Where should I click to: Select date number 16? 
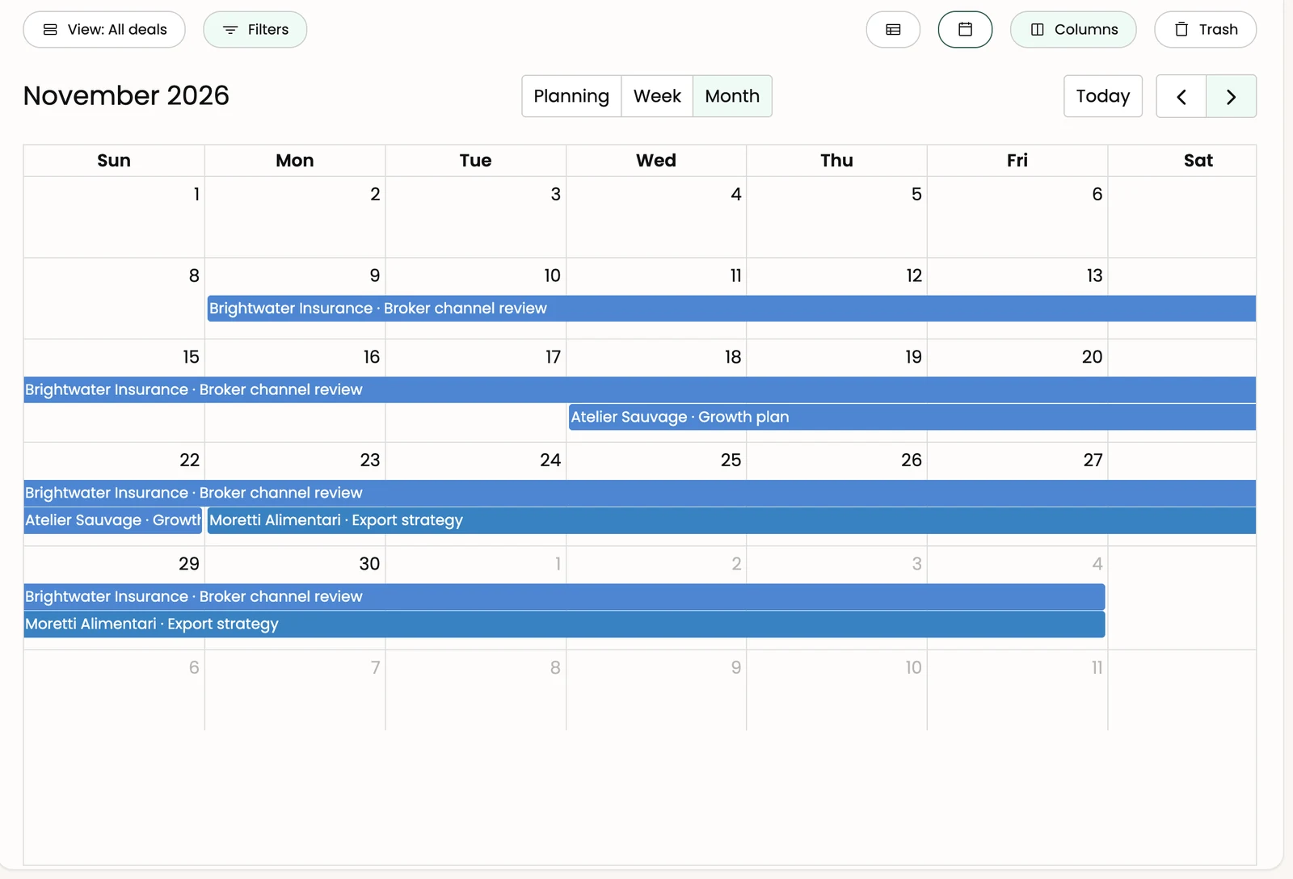(371, 357)
